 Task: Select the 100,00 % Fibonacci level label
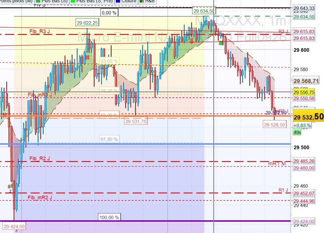pyautogui.click(x=109, y=217)
